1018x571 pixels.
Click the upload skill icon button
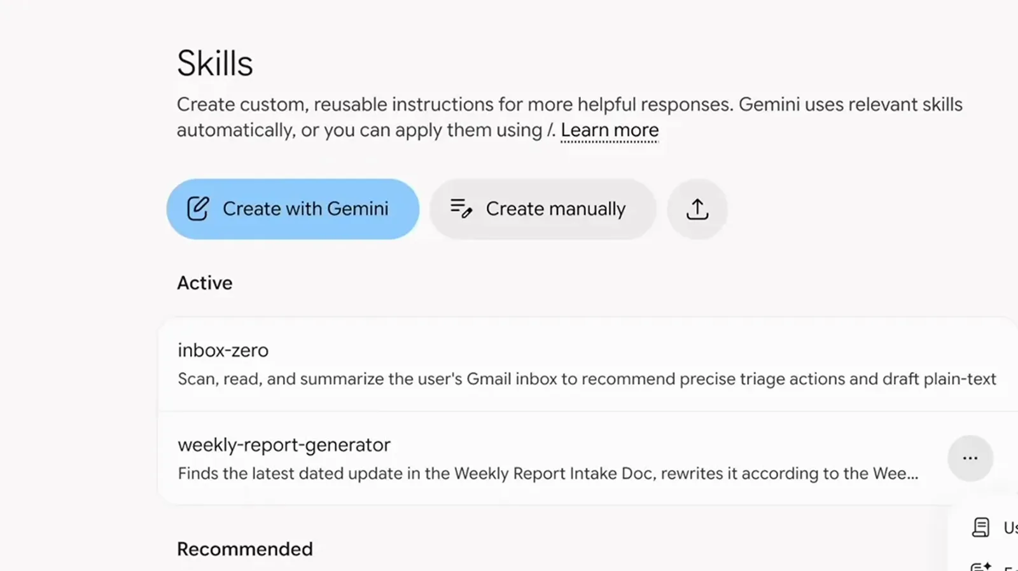click(697, 209)
